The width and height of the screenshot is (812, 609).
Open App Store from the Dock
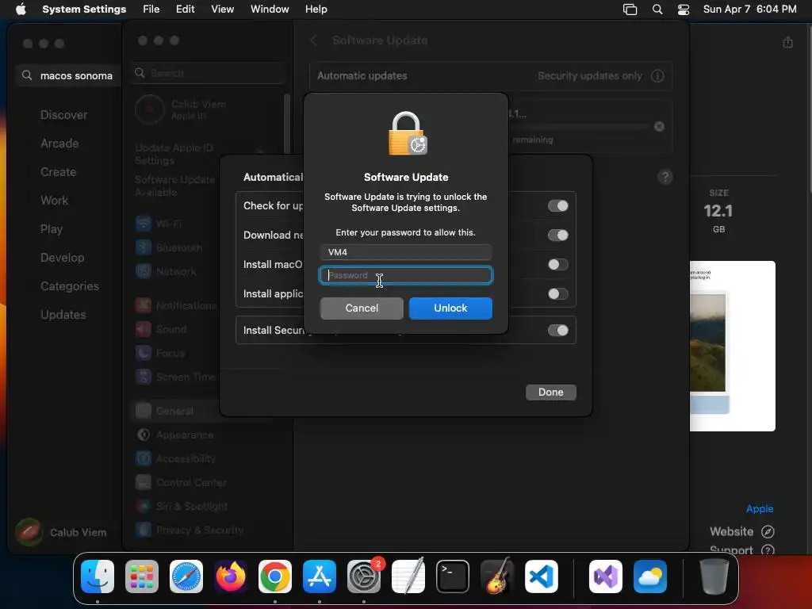(x=320, y=576)
